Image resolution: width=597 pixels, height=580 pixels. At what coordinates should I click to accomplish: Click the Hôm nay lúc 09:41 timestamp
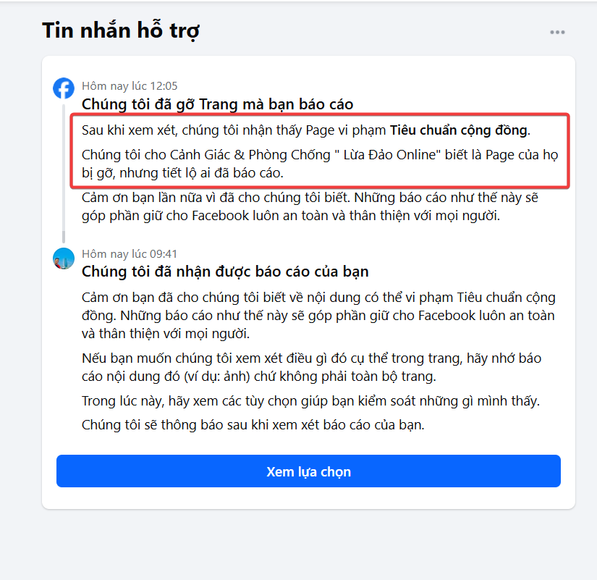click(x=130, y=254)
